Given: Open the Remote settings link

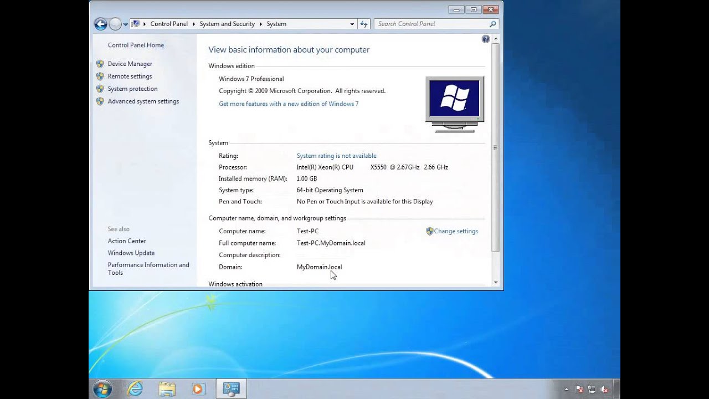Looking at the screenshot, I should tap(130, 76).
